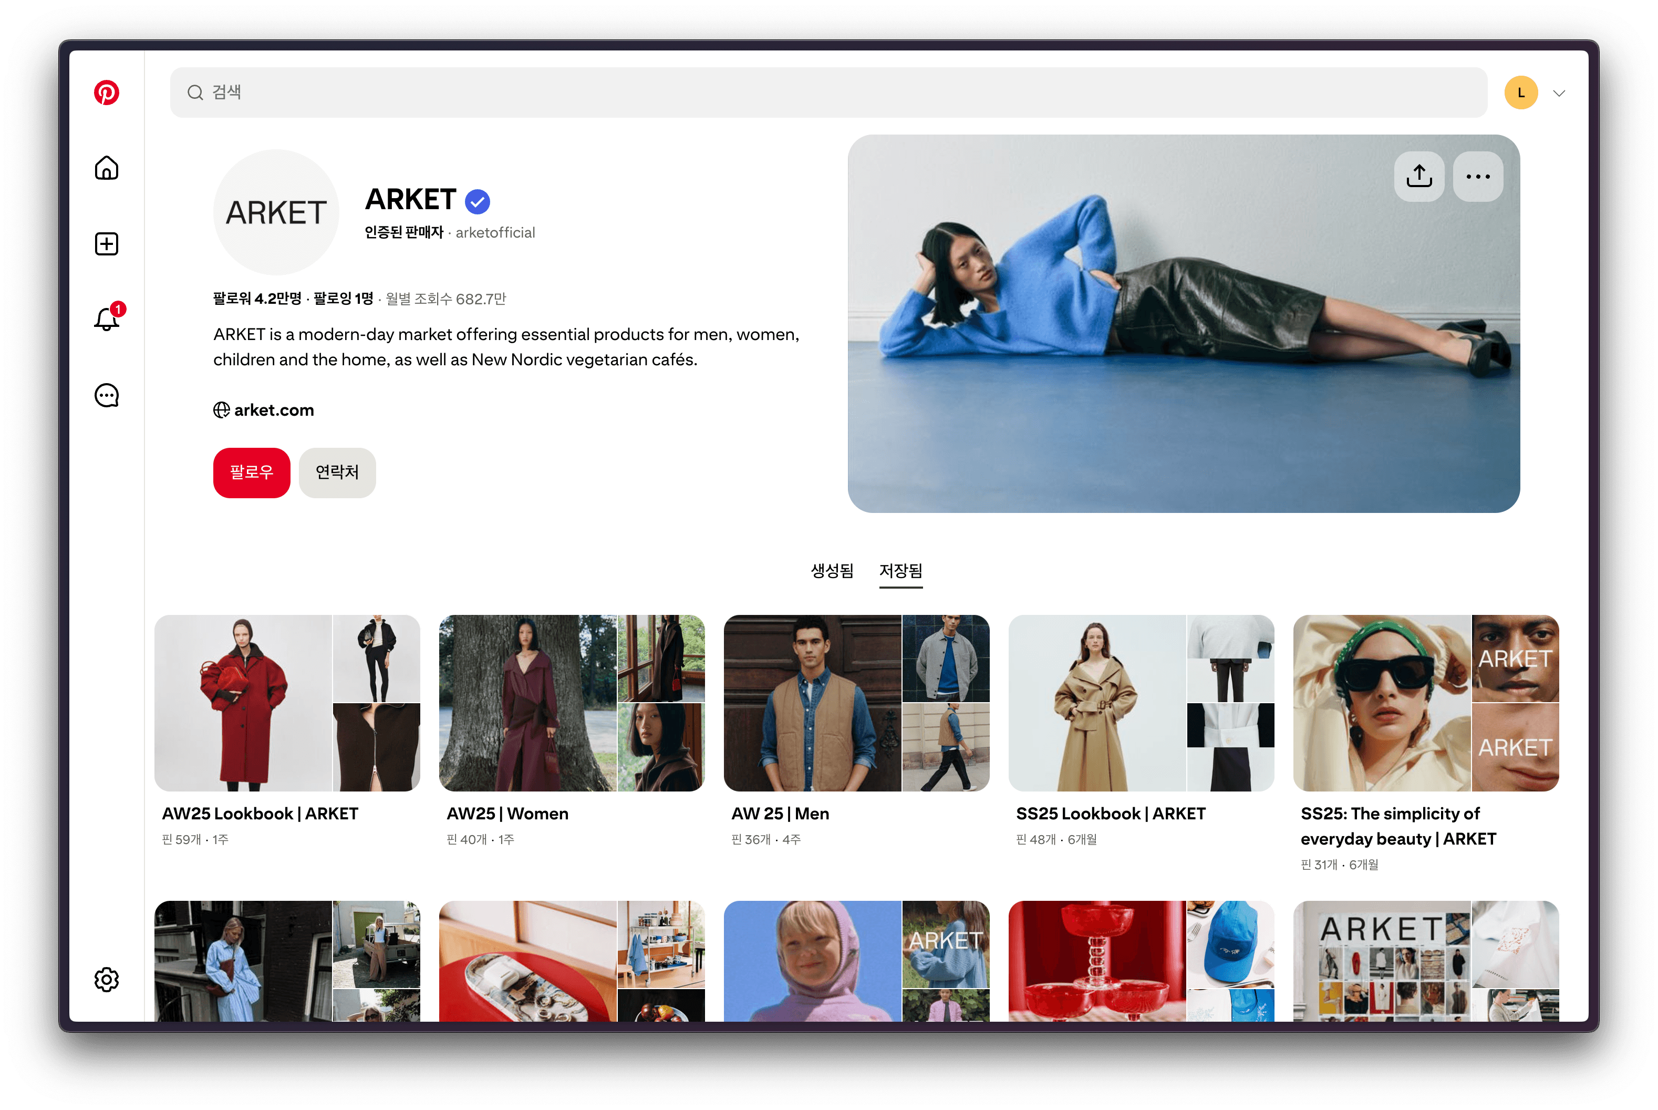
Task: Open the notifications bell icon
Action: (x=106, y=319)
